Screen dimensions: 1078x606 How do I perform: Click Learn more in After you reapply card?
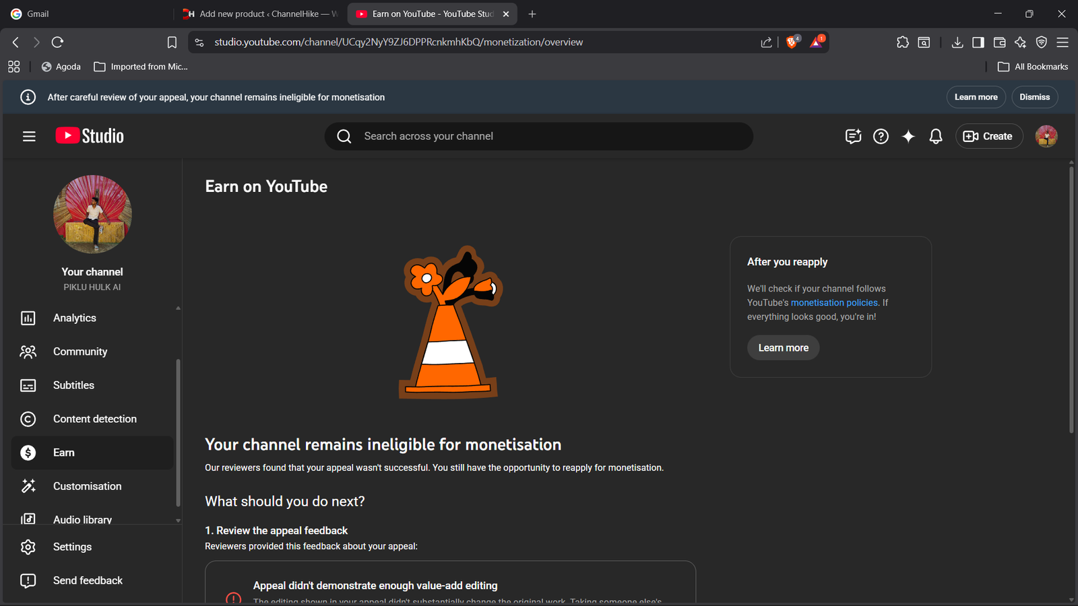coord(783,347)
